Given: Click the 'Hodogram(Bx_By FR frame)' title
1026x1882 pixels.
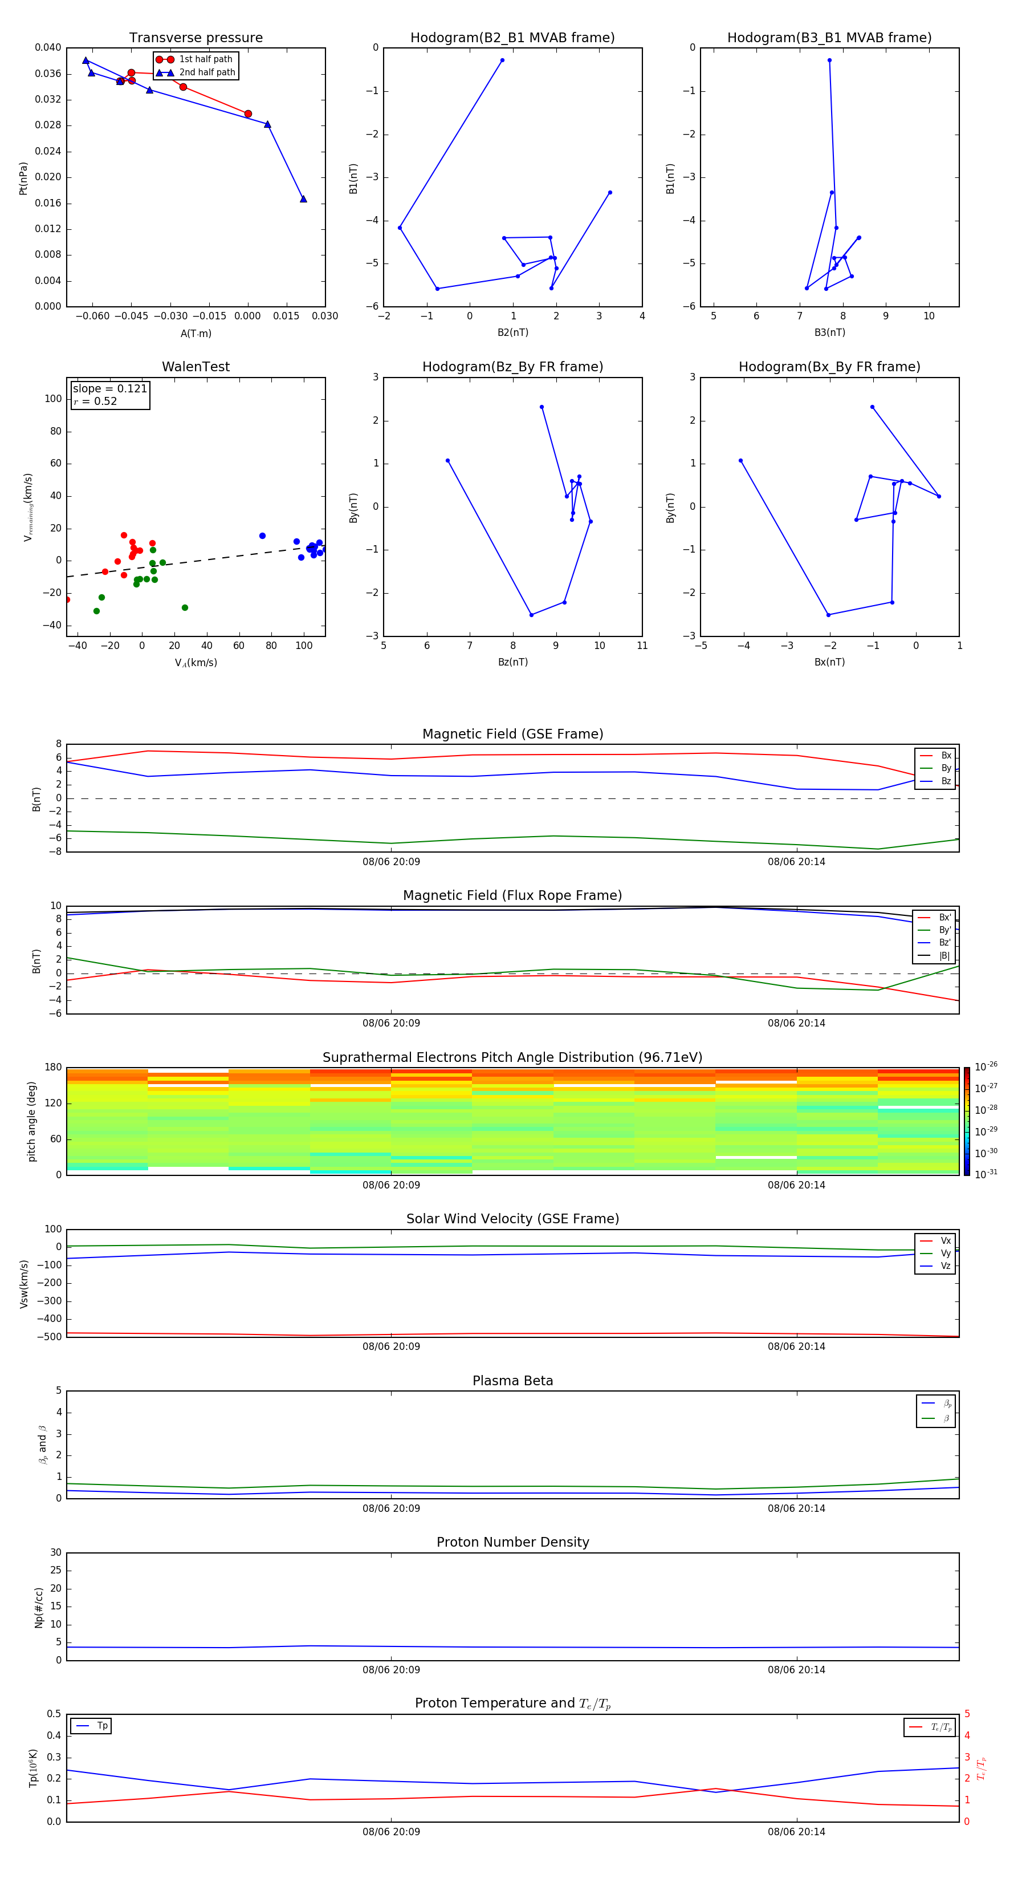Looking at the screenshot, I should pyautogui.click(x=829, y=367).
